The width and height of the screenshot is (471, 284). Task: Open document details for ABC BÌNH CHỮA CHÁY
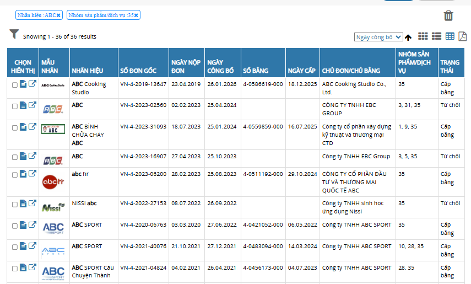click(23, 127)
